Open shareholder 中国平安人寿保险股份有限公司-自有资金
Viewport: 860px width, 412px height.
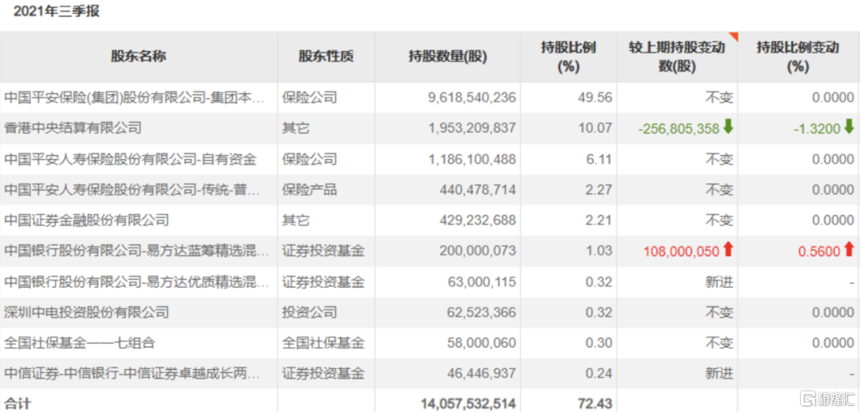[x=131, y=159]
